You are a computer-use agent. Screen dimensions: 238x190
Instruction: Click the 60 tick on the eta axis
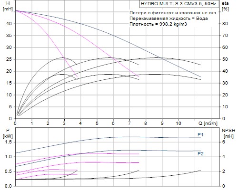(x=225, y=47)
